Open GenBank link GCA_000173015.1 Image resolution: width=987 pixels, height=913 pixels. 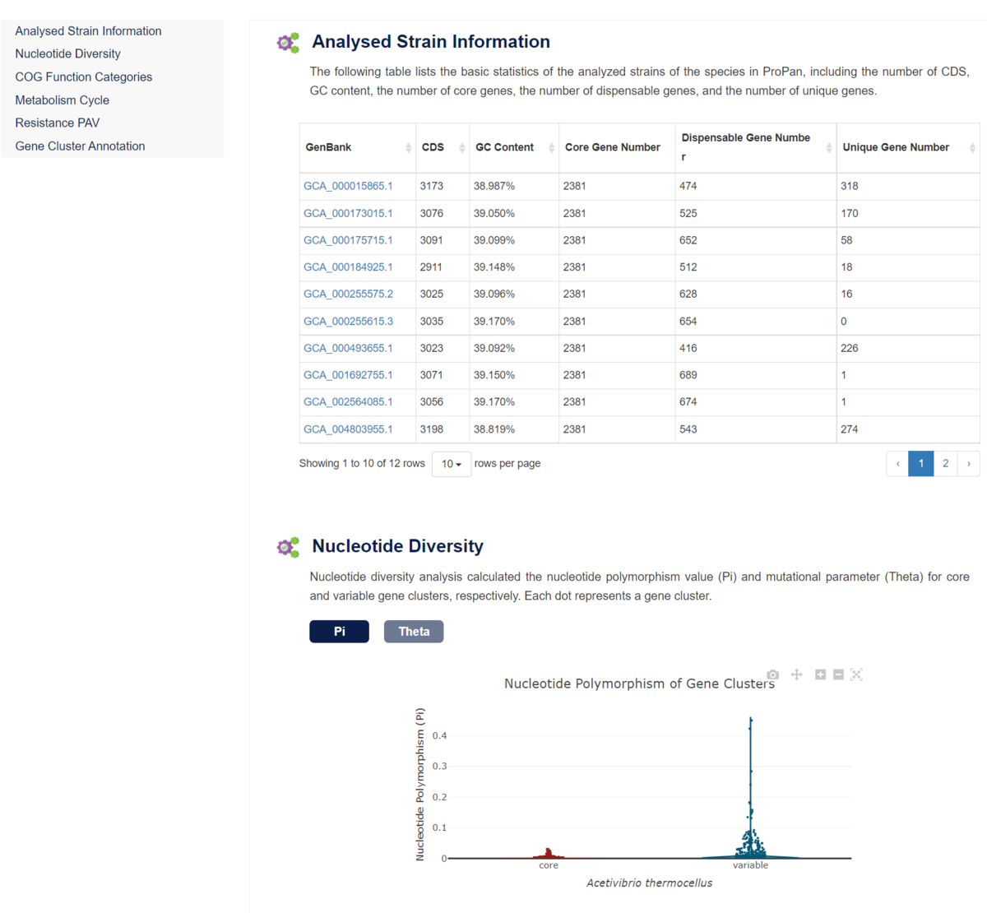coord(348,213)
